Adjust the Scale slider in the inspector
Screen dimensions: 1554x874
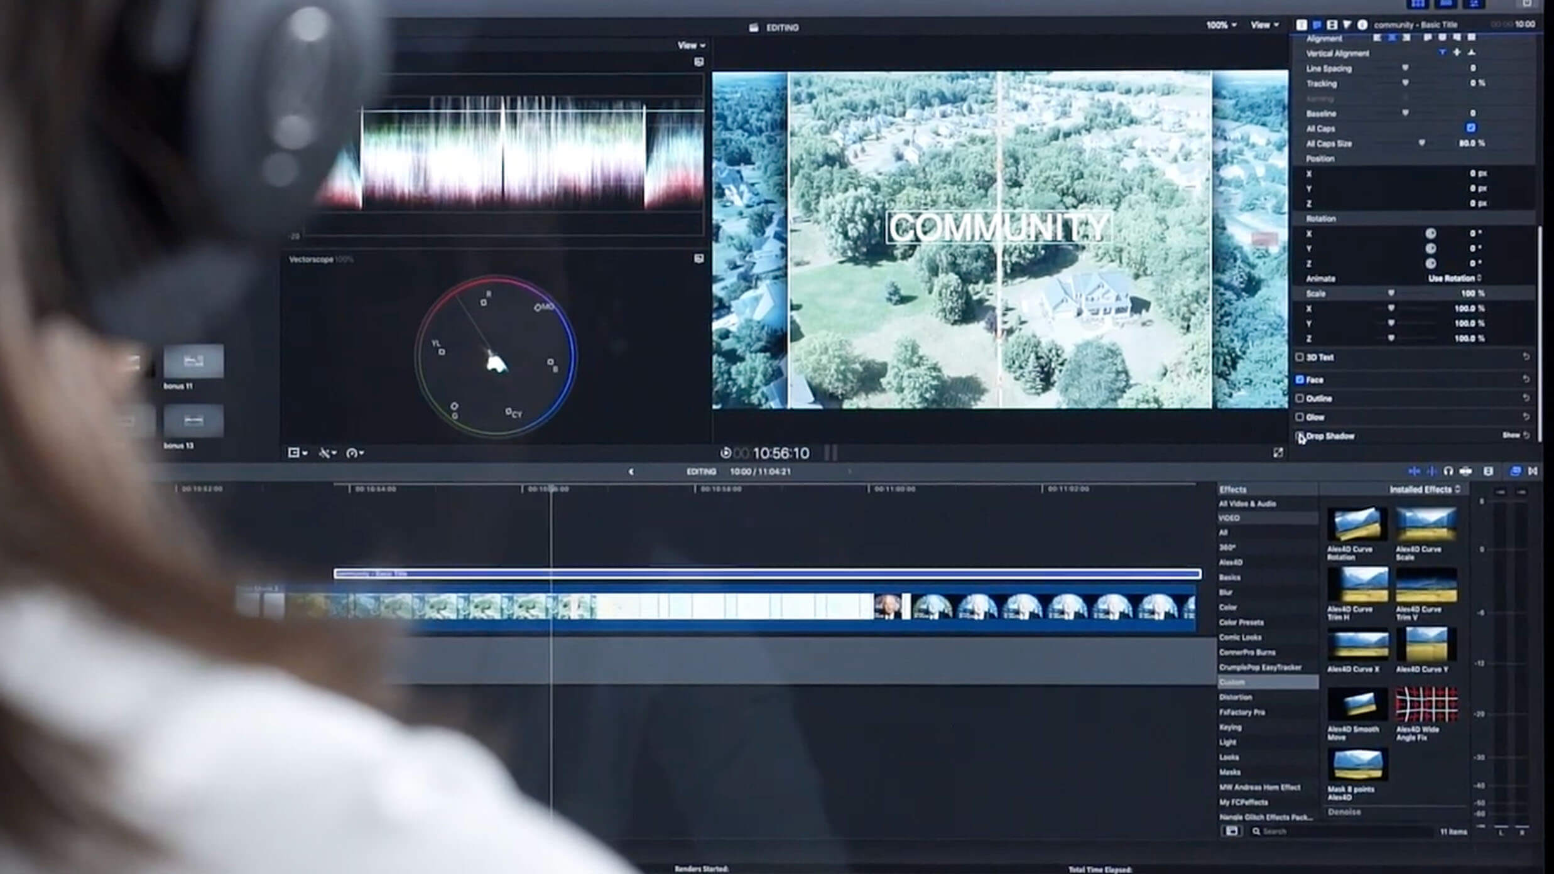click(x=1391, y=293)
